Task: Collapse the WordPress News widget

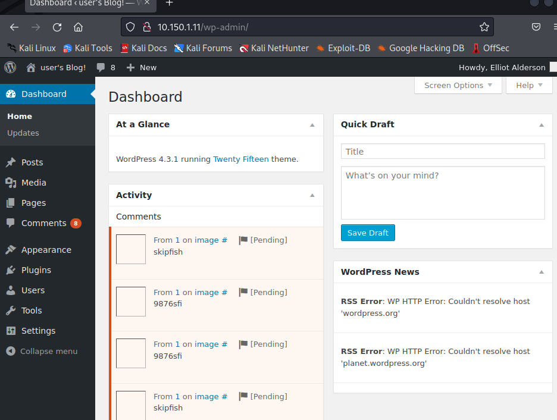Action: [x=542, y=272]
